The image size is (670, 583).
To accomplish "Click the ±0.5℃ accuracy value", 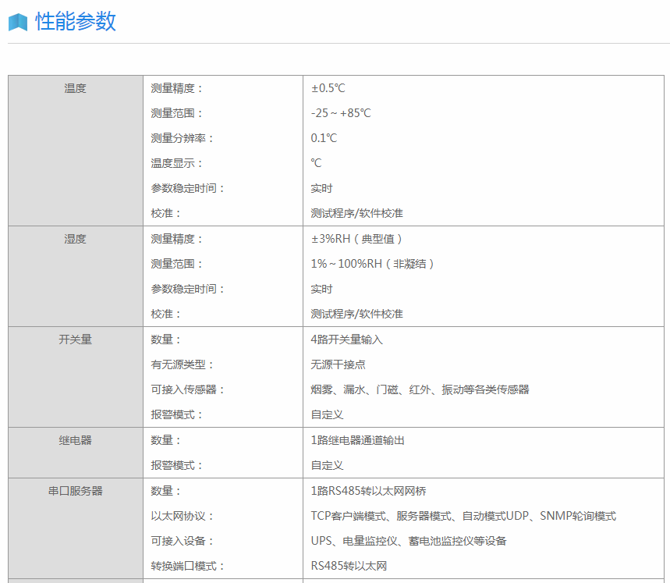I will [328, 88].
